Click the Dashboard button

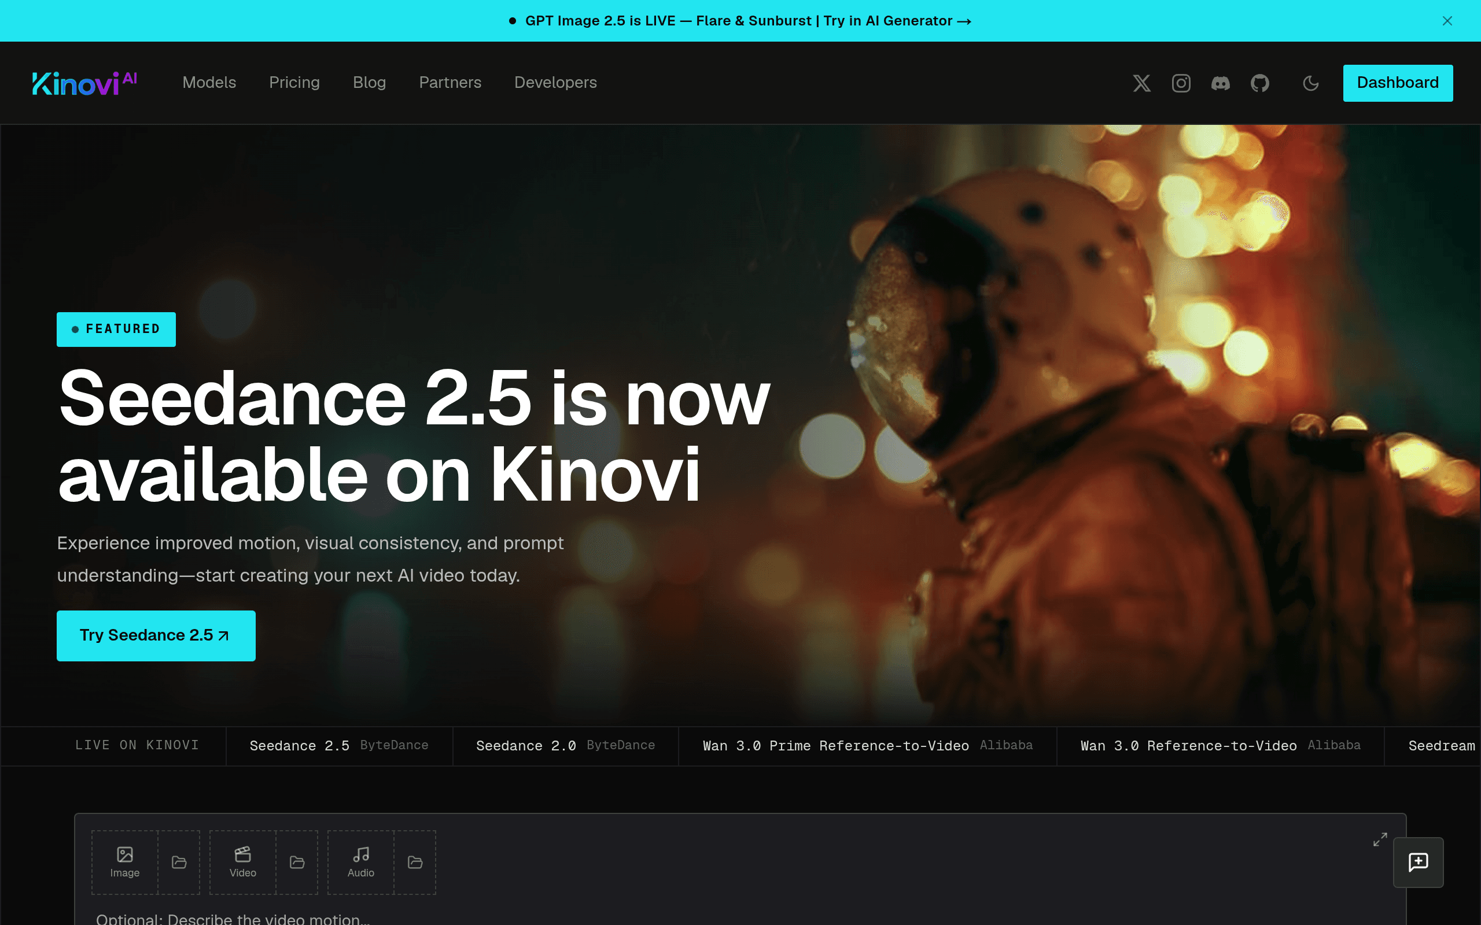coord(1398,83)
